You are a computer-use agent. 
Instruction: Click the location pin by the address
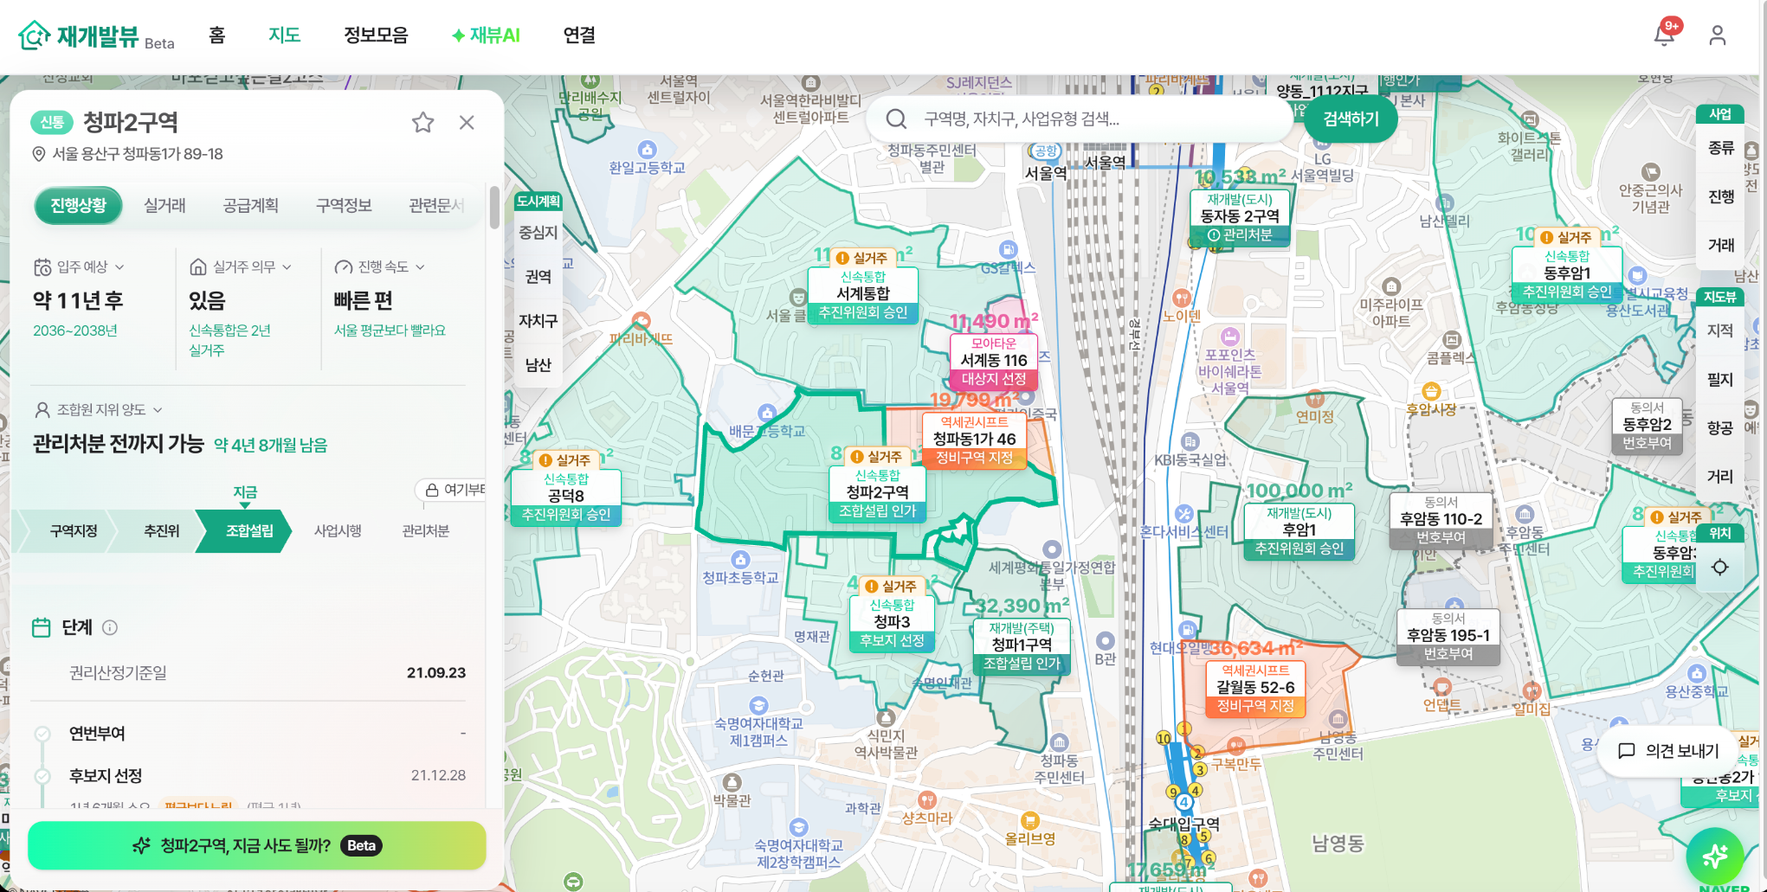(38, 154)
